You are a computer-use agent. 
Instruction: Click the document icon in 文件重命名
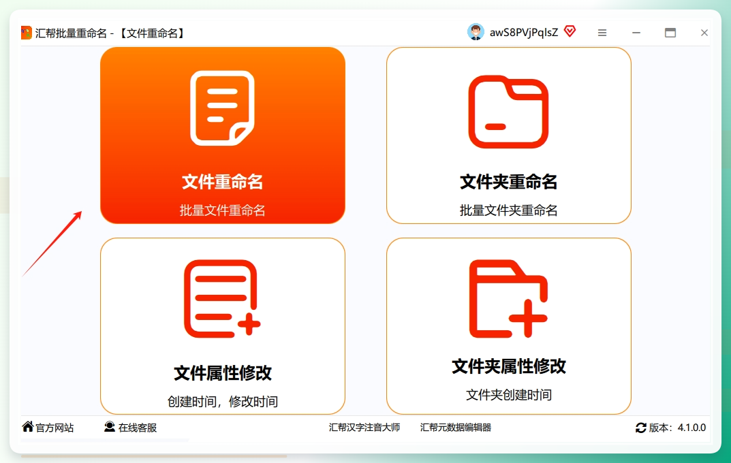pos(222,108)
